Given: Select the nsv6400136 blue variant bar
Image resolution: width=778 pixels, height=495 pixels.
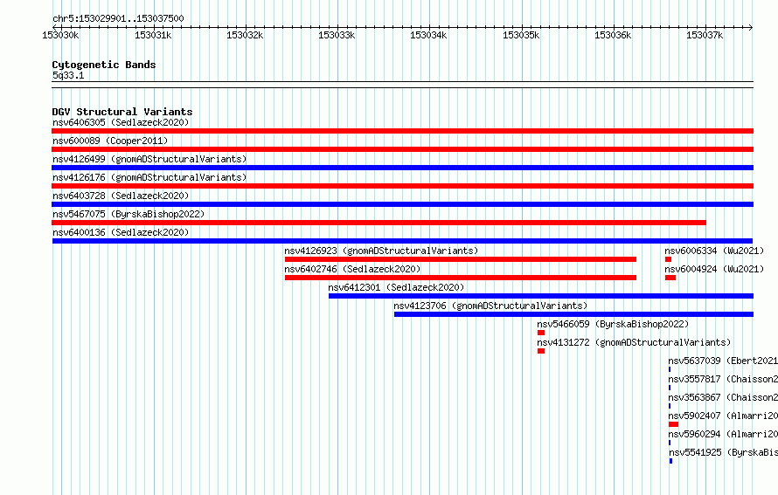Looking at the screenshot, I should 402,241.
